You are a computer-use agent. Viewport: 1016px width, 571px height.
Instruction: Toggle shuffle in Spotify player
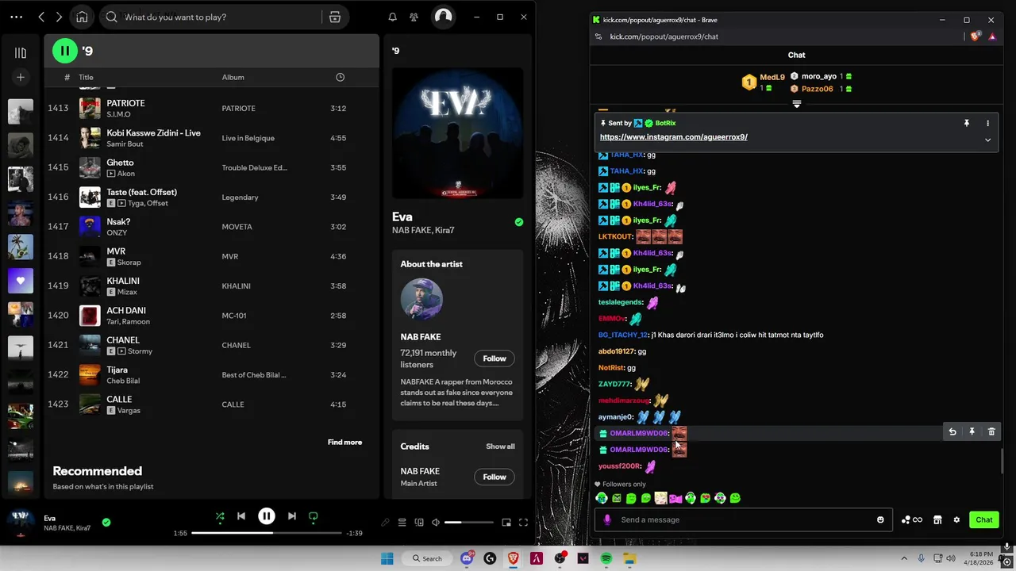[x=220, y=516]
